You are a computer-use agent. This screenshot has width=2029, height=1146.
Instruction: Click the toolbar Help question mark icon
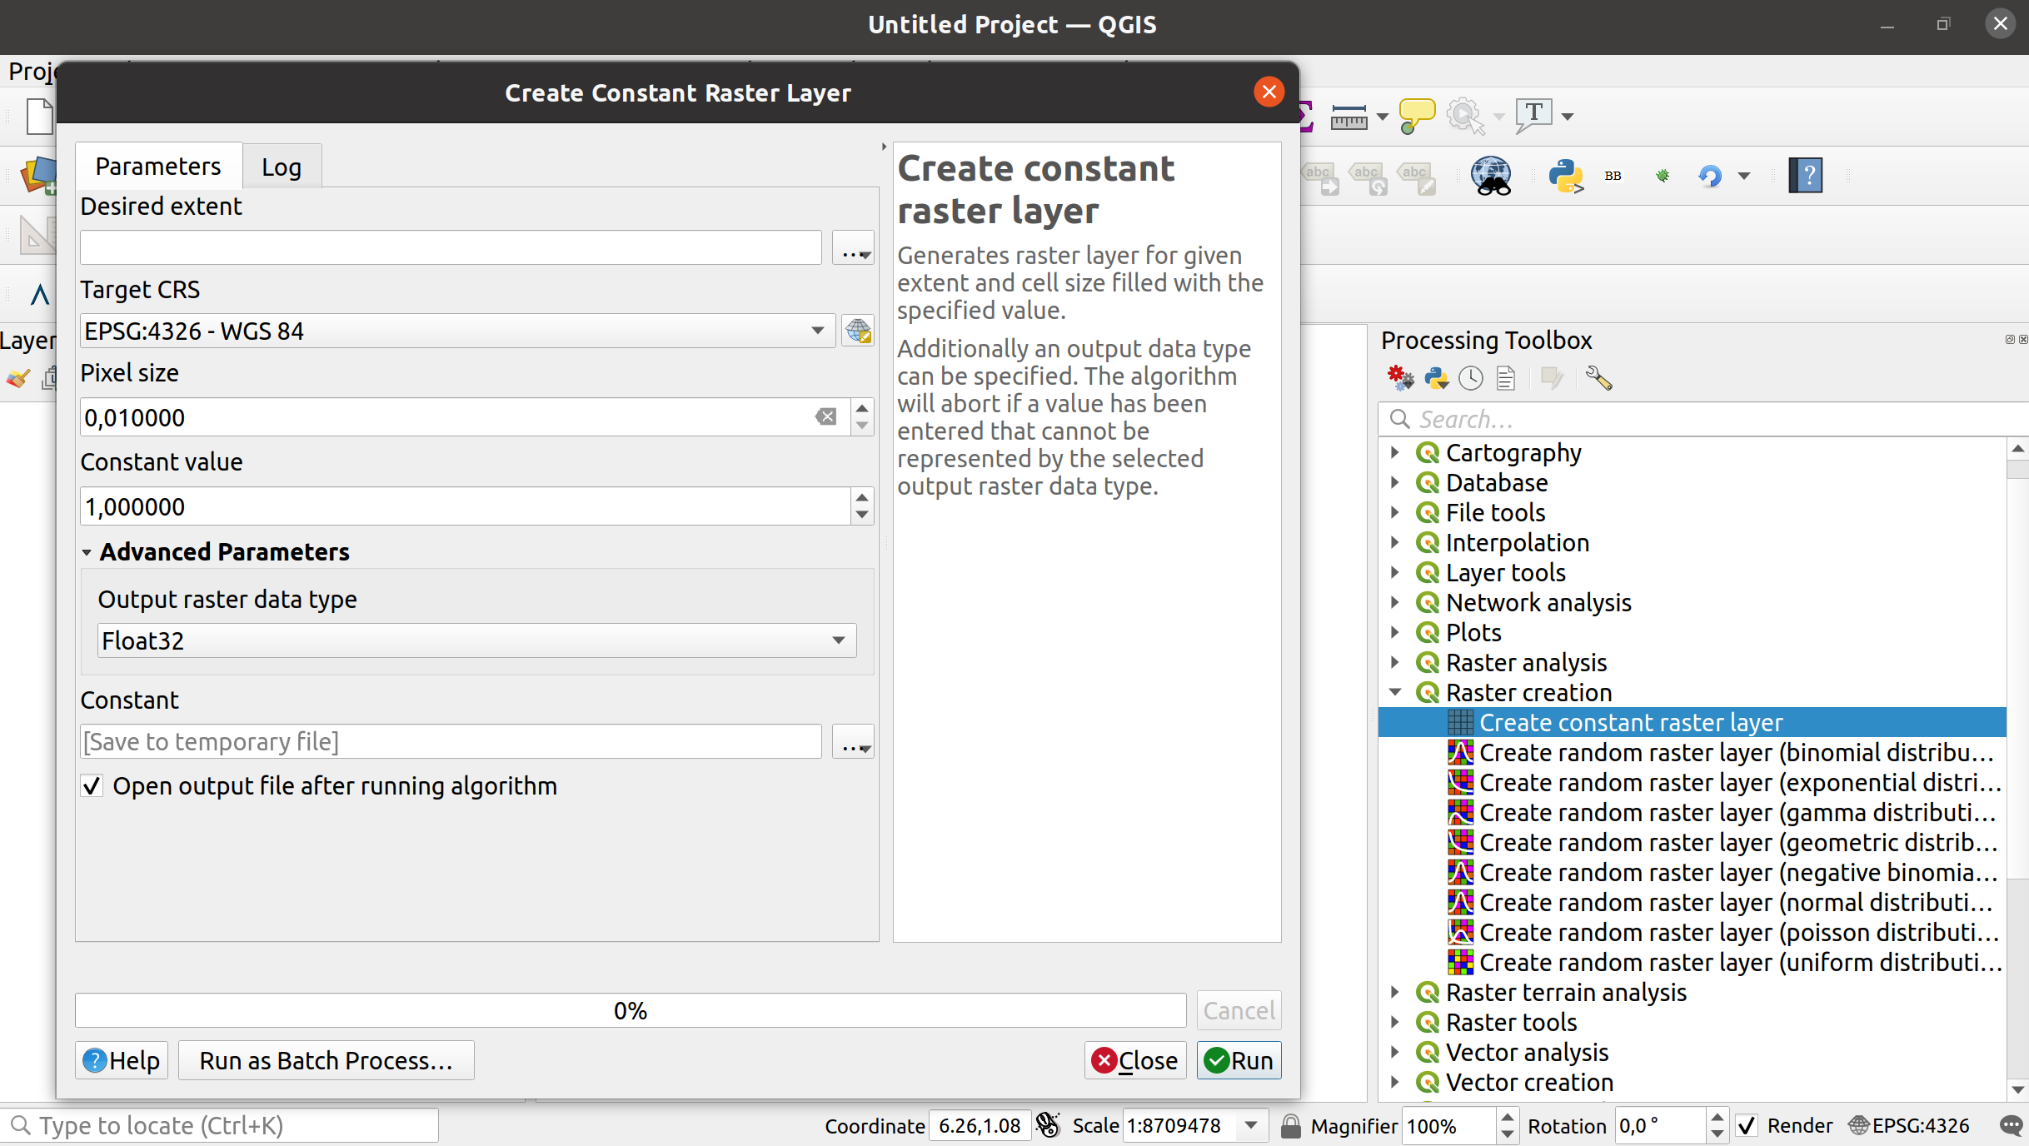[x=1805, y=176]
